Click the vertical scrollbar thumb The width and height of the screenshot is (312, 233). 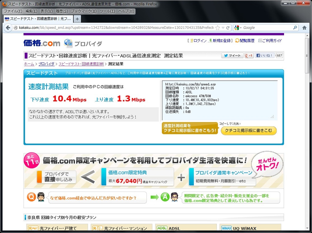click(308, 56)
